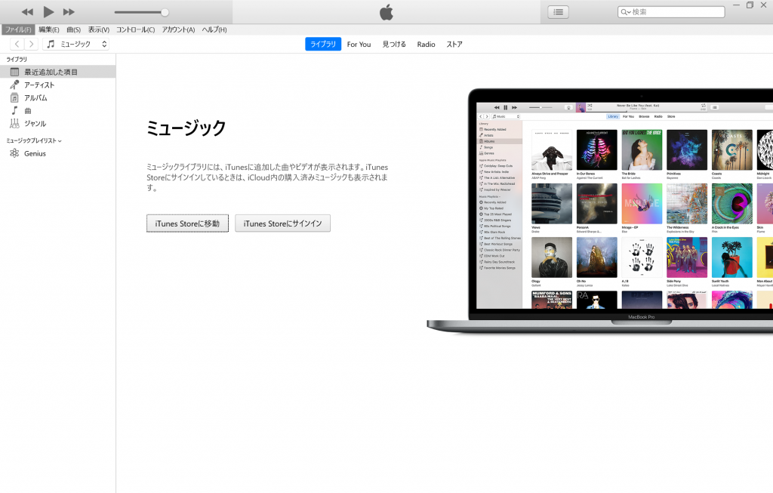Click the back navigation arrow

[17, 45]
